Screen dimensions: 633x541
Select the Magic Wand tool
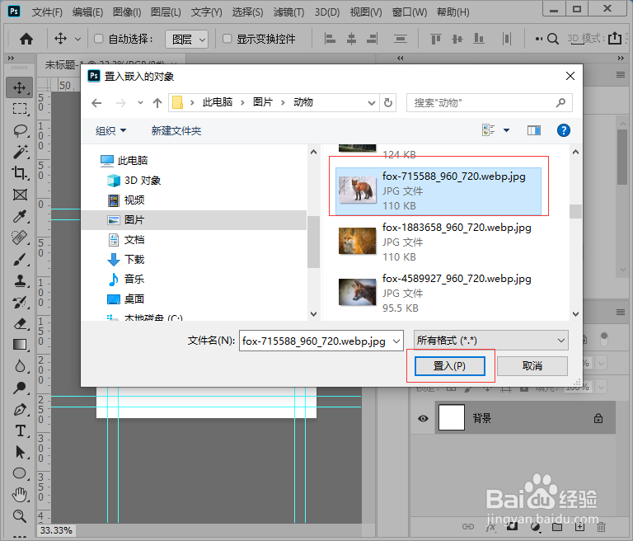pyautogui.click(x=20, y=152)
